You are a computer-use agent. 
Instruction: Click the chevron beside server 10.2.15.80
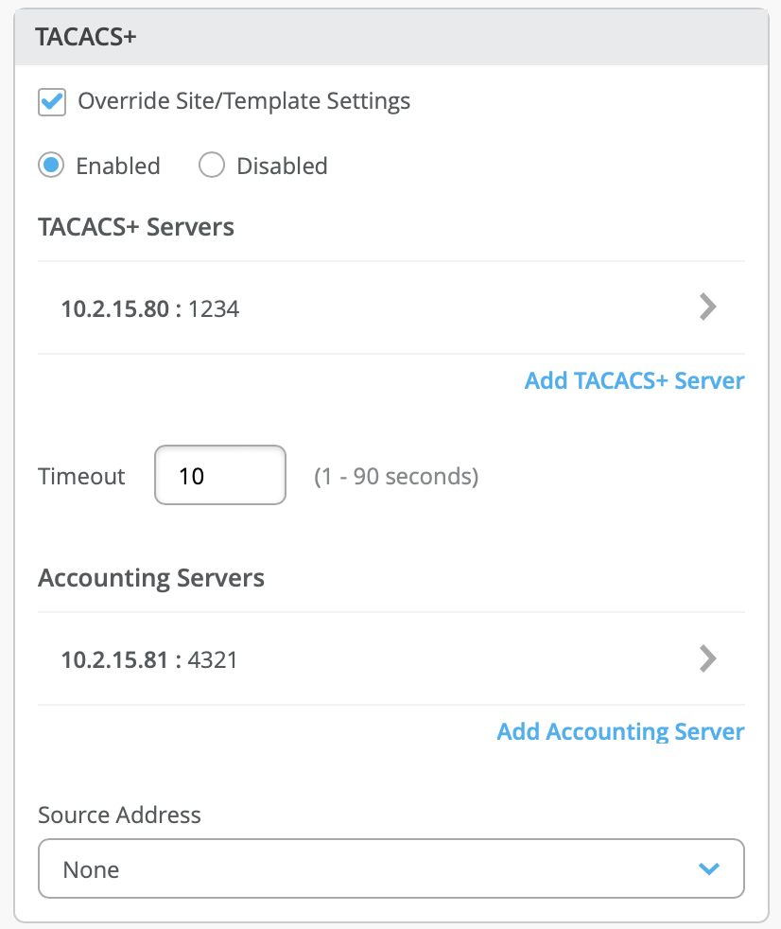pyautogui.click(x=707, y=307)
